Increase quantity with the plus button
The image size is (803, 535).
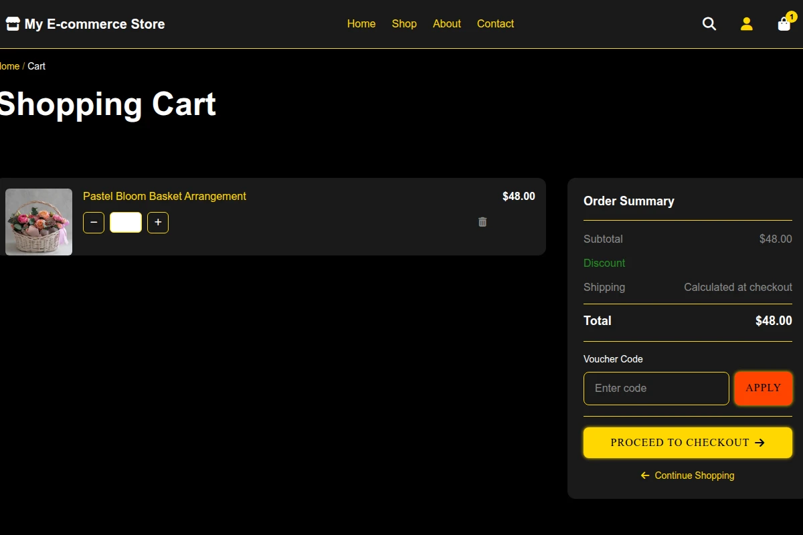158,223
